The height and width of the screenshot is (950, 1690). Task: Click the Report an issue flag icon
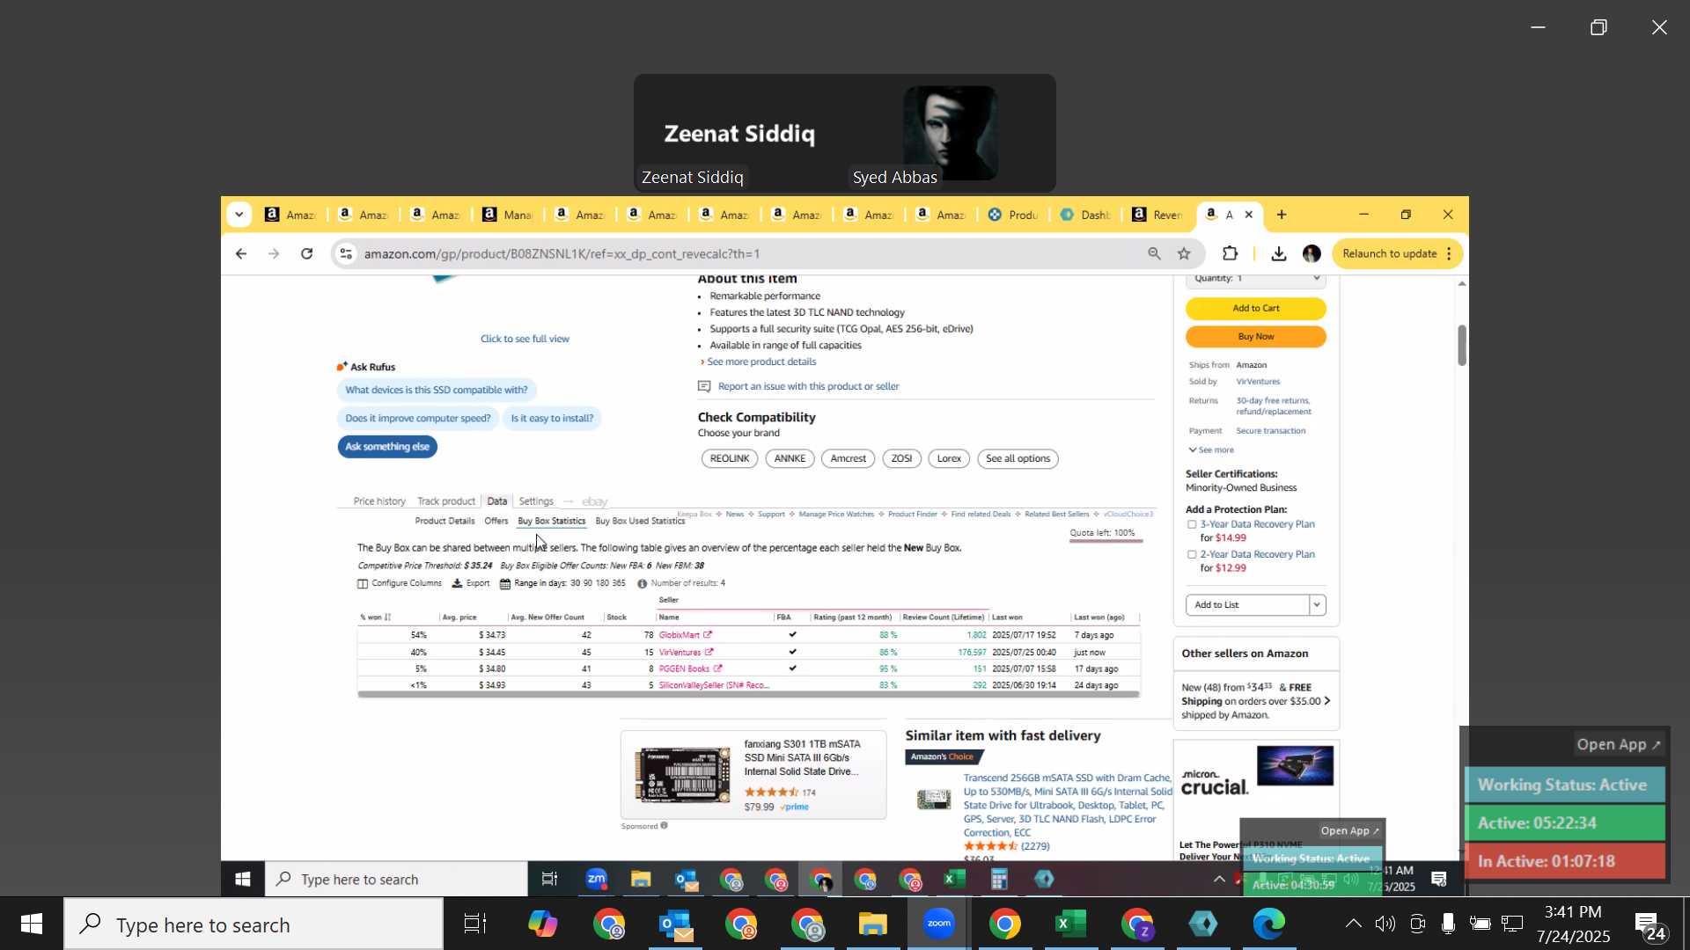coord(704,387)
